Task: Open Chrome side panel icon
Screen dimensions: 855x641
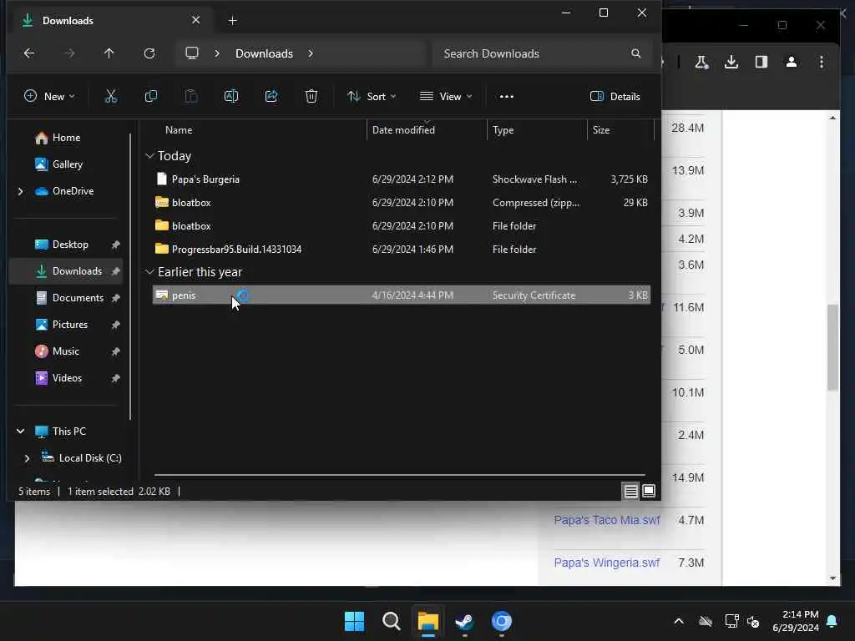Action: (x=761, y=62)
